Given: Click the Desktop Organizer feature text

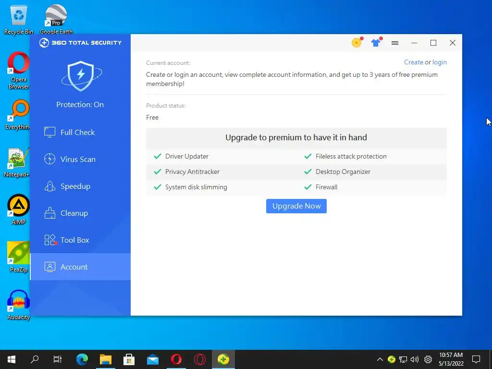Looking at the screenshot, I should tap(343, 172).
